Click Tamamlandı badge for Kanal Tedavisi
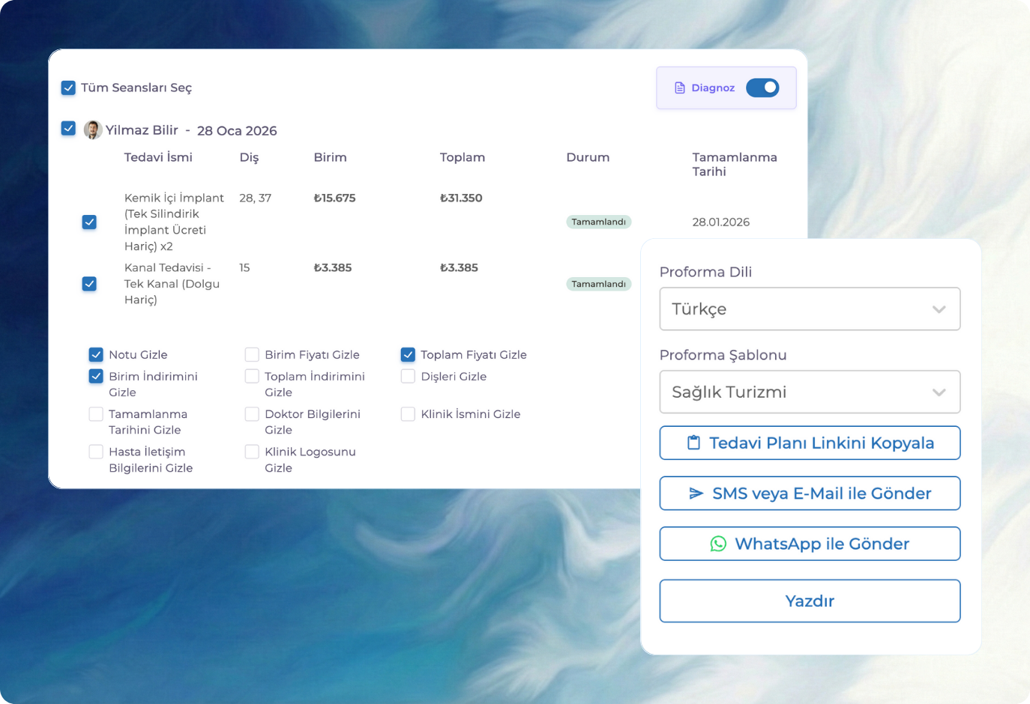The image size is (1030, 704). [598, 284]
